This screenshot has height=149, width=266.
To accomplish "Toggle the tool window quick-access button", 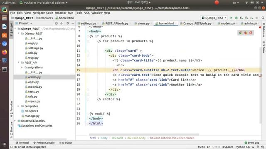I will (12, 147).
